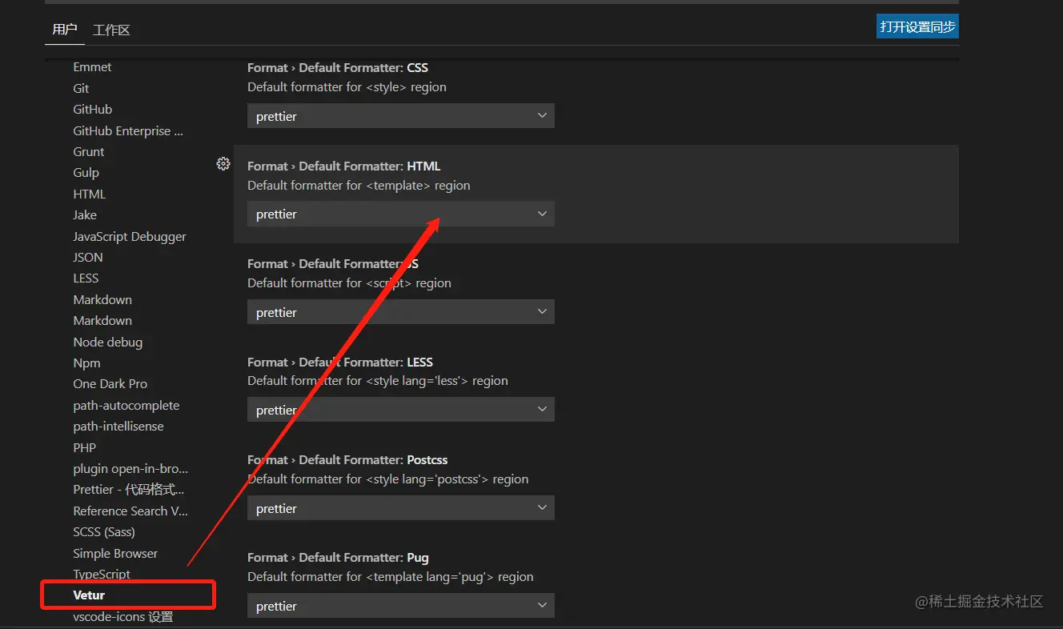1063x629 pixels.
Task: Open GitHub Enterprise settings in the sidebar
Action: click(x=128, y=130)
